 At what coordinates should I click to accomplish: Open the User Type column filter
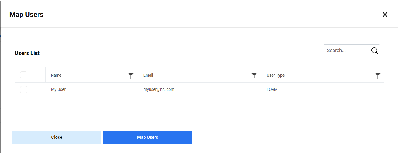point(378,75)
